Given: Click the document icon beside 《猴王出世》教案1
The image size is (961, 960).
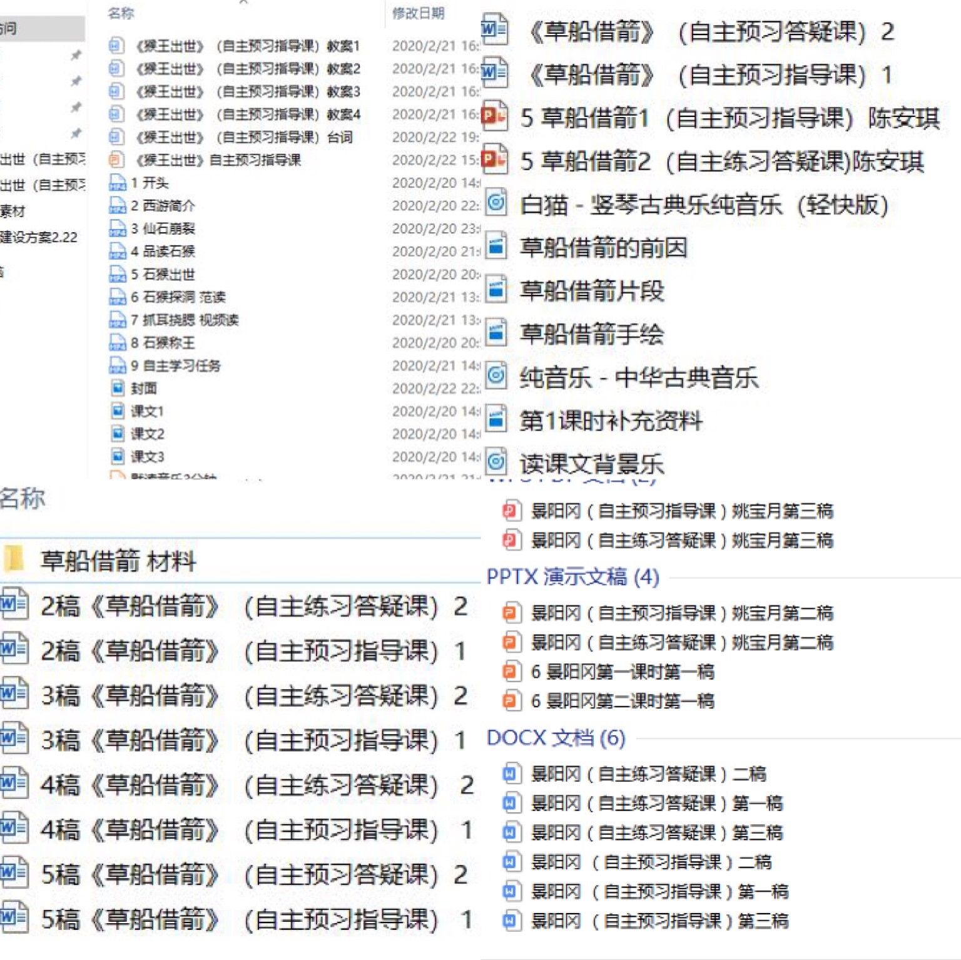Looking at the screenshot, I should click(x=116, y=45).
